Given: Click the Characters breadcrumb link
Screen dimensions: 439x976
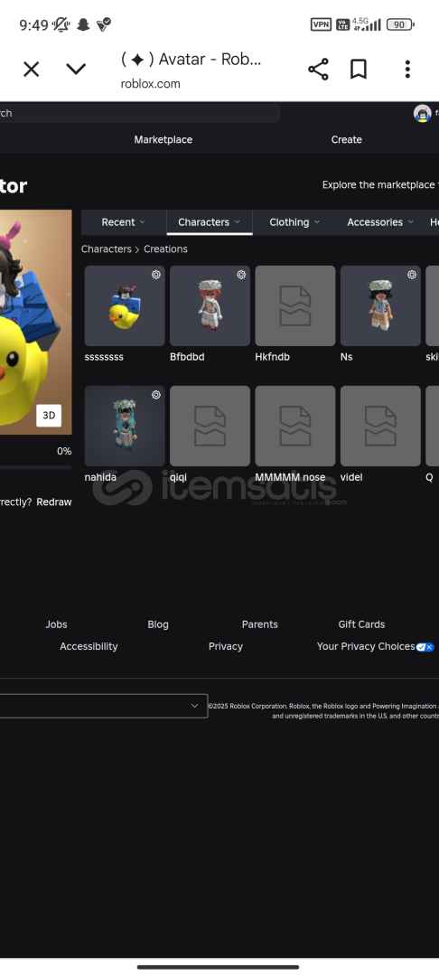Looking at the screenshot, I should click(107, 249).
